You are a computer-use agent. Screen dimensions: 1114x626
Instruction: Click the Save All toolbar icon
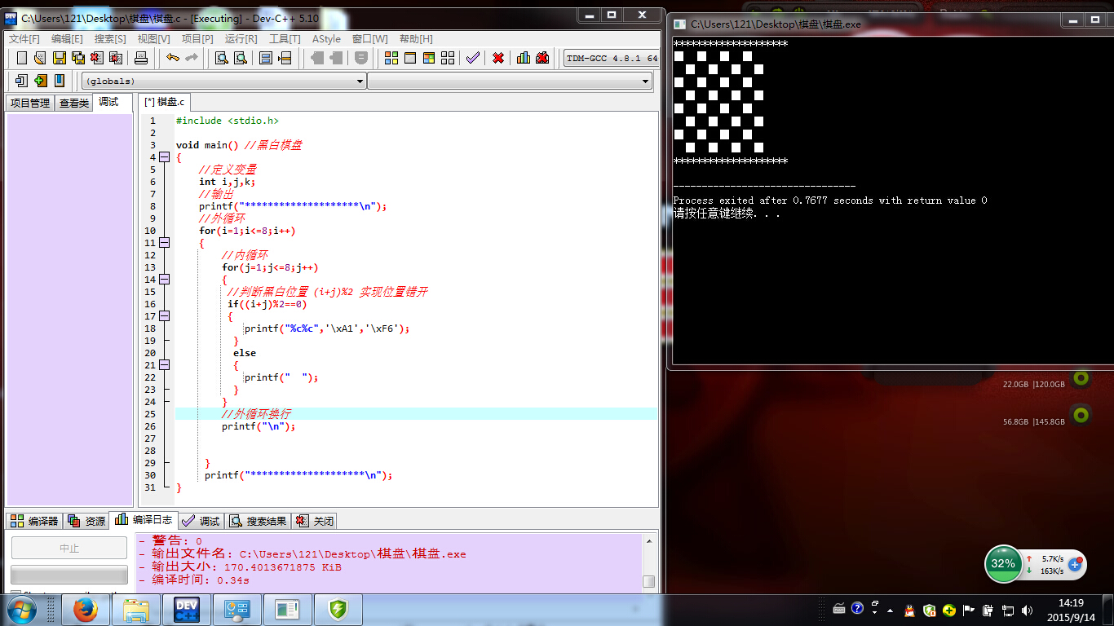[x=78, y=58]
